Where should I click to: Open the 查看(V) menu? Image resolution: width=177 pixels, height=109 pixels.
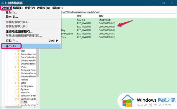pyautogui.click(x=30, y=8)
